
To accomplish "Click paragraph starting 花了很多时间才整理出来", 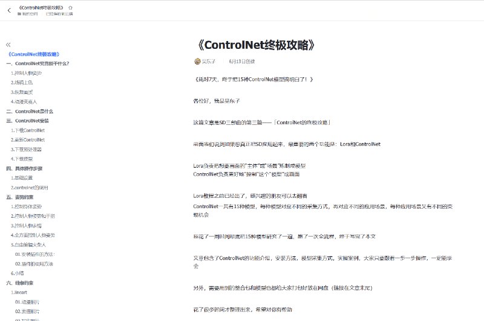I will click(x=243, y=310).
